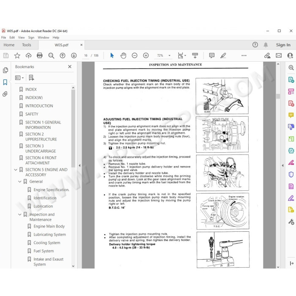Click the Sign In button
296x296 pixels.
click(x=283, y=45)
